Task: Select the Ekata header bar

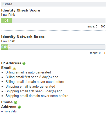Action: tap(54, 4)
